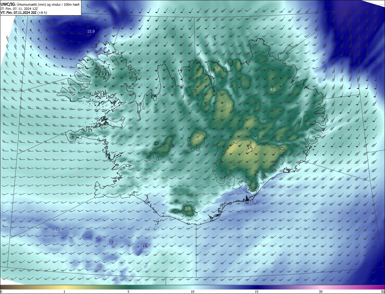
Task: Click the 15 tick on the color scale
Action: coord(257,292)
